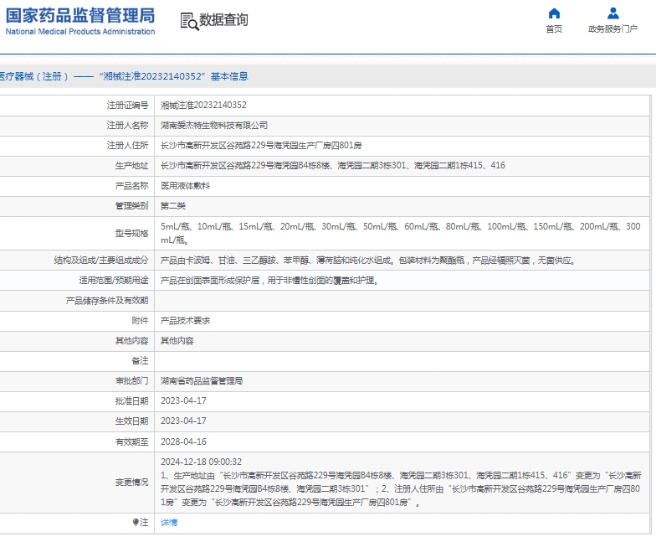The width and height of the screenshot is (656, 537).
Task: Click the 管理类别 label
Action: point(132,206)
